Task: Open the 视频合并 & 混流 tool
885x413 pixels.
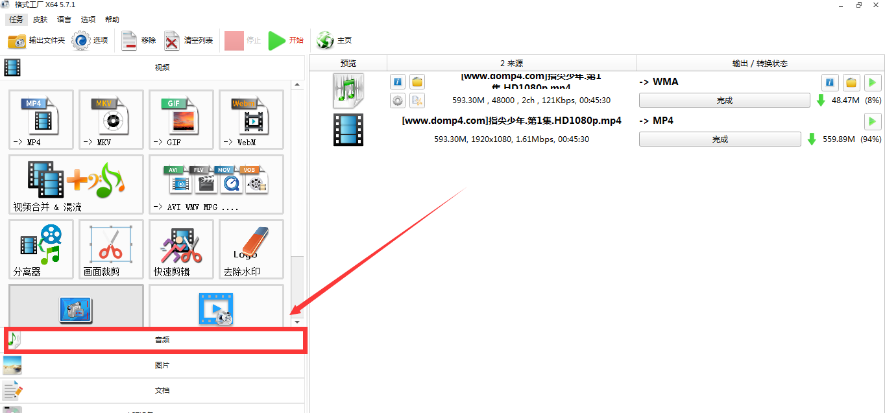Action: click(76, 185)
